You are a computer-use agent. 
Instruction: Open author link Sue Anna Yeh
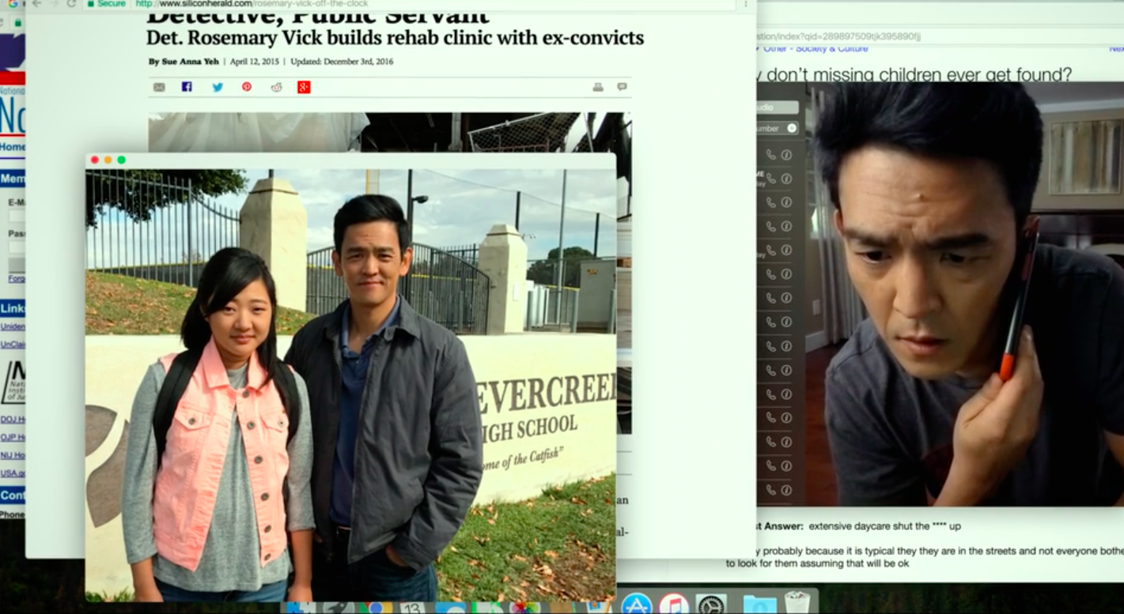190,62
